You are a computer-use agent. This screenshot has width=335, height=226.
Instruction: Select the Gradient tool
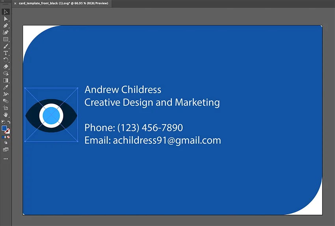click(6, 81)
